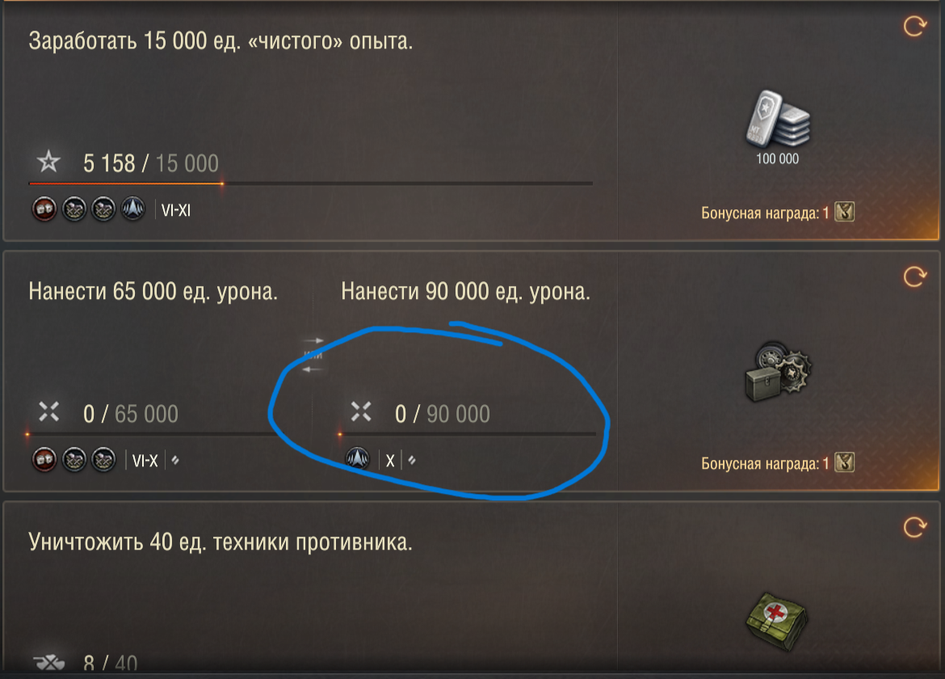Toggle the 'или' swap arrows between damage conditions

313,355
